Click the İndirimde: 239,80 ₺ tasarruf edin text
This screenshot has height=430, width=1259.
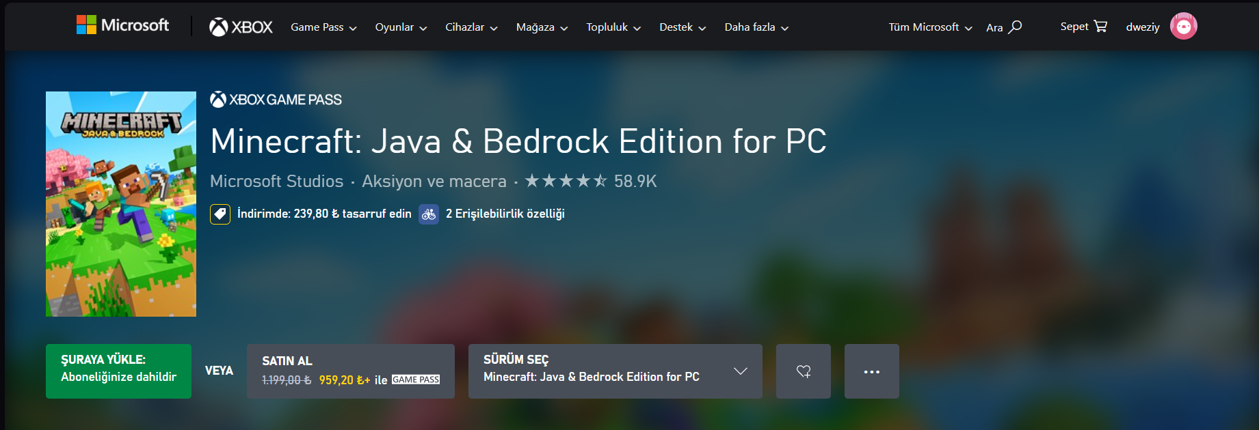point(324,214)
